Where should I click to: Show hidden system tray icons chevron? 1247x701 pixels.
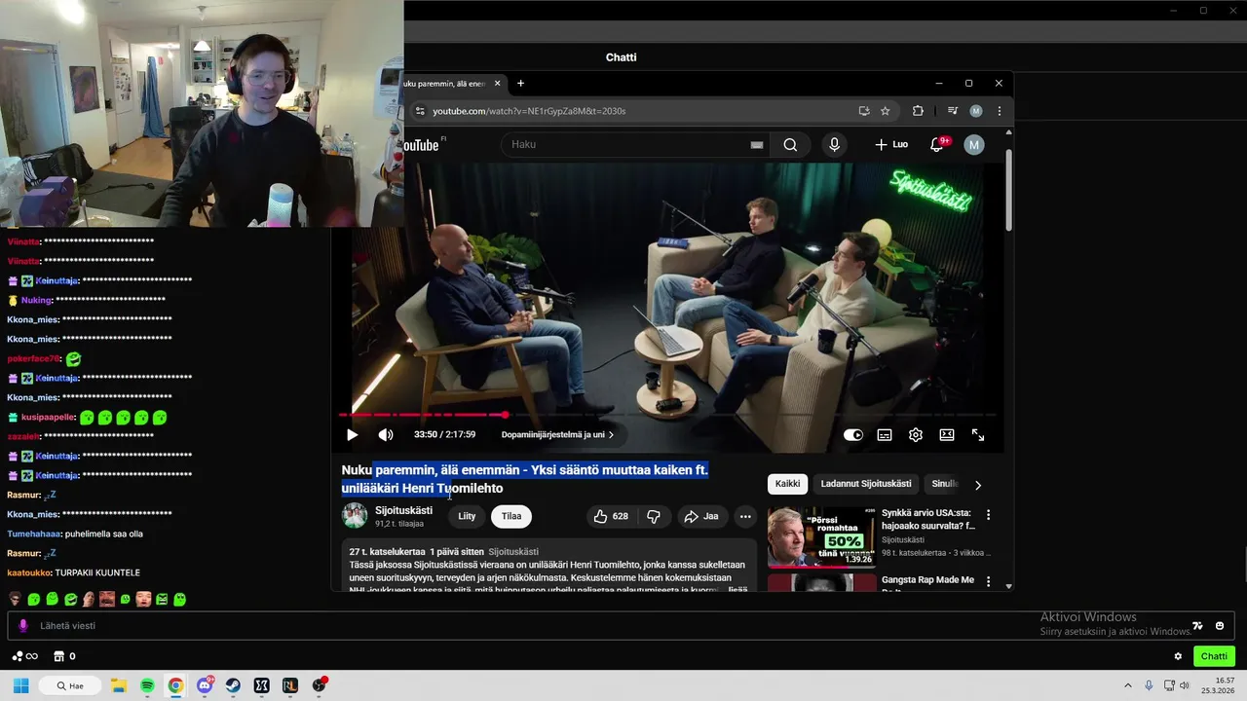[1127, 685]
